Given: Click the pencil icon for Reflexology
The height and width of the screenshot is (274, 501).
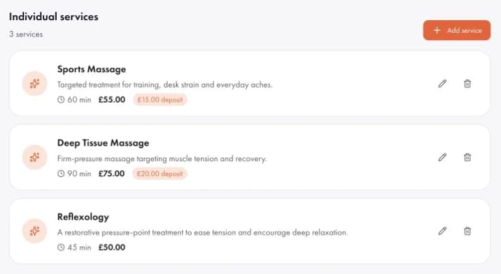Looking at the screenshot, I should point(442,231).
